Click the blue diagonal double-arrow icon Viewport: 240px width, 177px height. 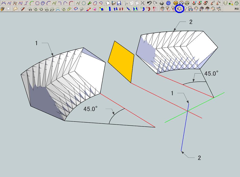click(x=128, y=9)
